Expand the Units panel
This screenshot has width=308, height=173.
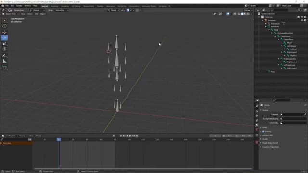265,127
